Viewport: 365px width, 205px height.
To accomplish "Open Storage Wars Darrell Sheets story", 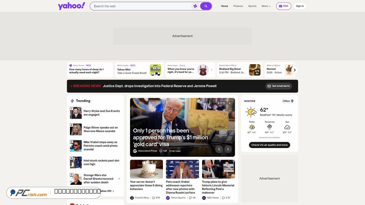I will (x=99, y=179).
